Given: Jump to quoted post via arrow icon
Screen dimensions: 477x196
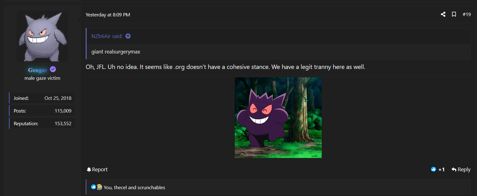Looking at the screenshot, I should [128, 36].
